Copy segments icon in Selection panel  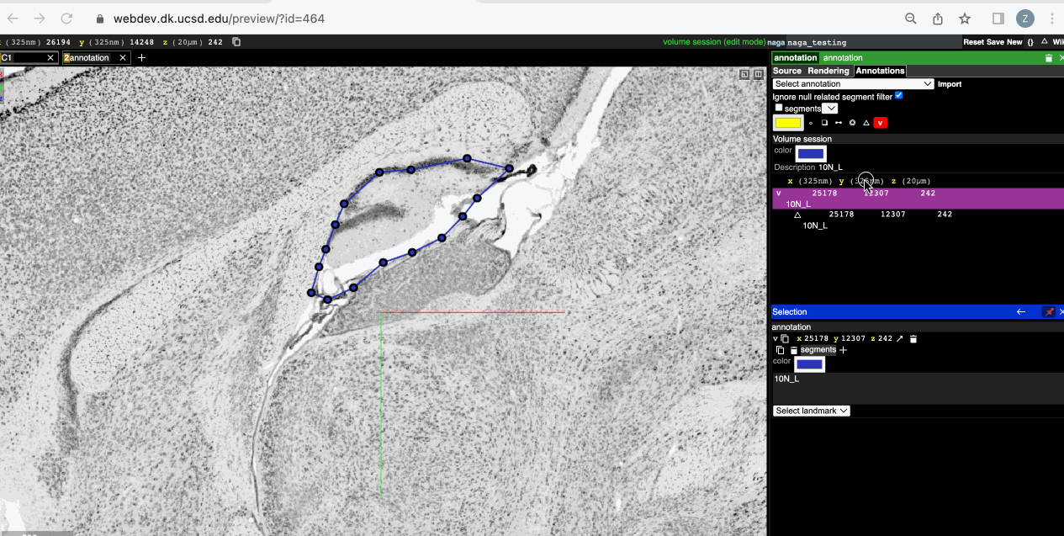click(780, 350)
